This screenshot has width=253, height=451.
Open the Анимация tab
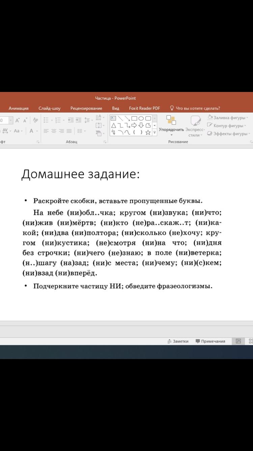[19, 108]
